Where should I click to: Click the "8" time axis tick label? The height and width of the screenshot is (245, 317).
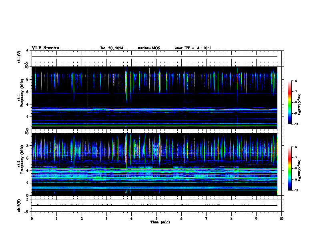[x=231, y=219]
